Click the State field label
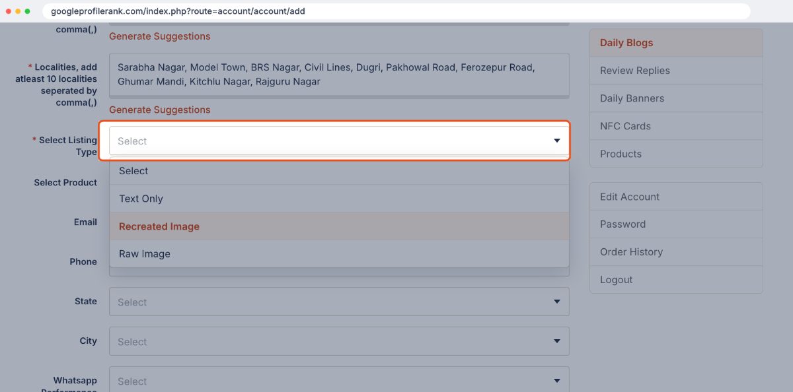The width and height of the screenshot is (793, 392). coord(86,302)
